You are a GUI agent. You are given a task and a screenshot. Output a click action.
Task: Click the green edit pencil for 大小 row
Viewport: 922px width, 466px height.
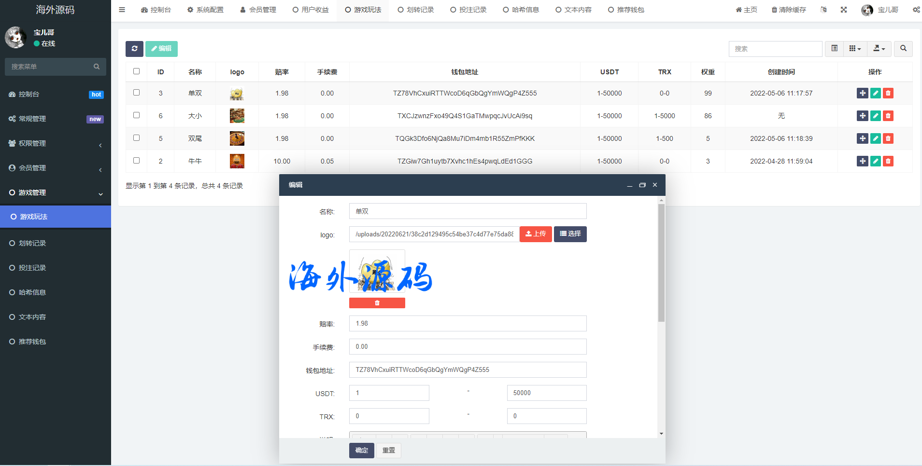point(875,116)
